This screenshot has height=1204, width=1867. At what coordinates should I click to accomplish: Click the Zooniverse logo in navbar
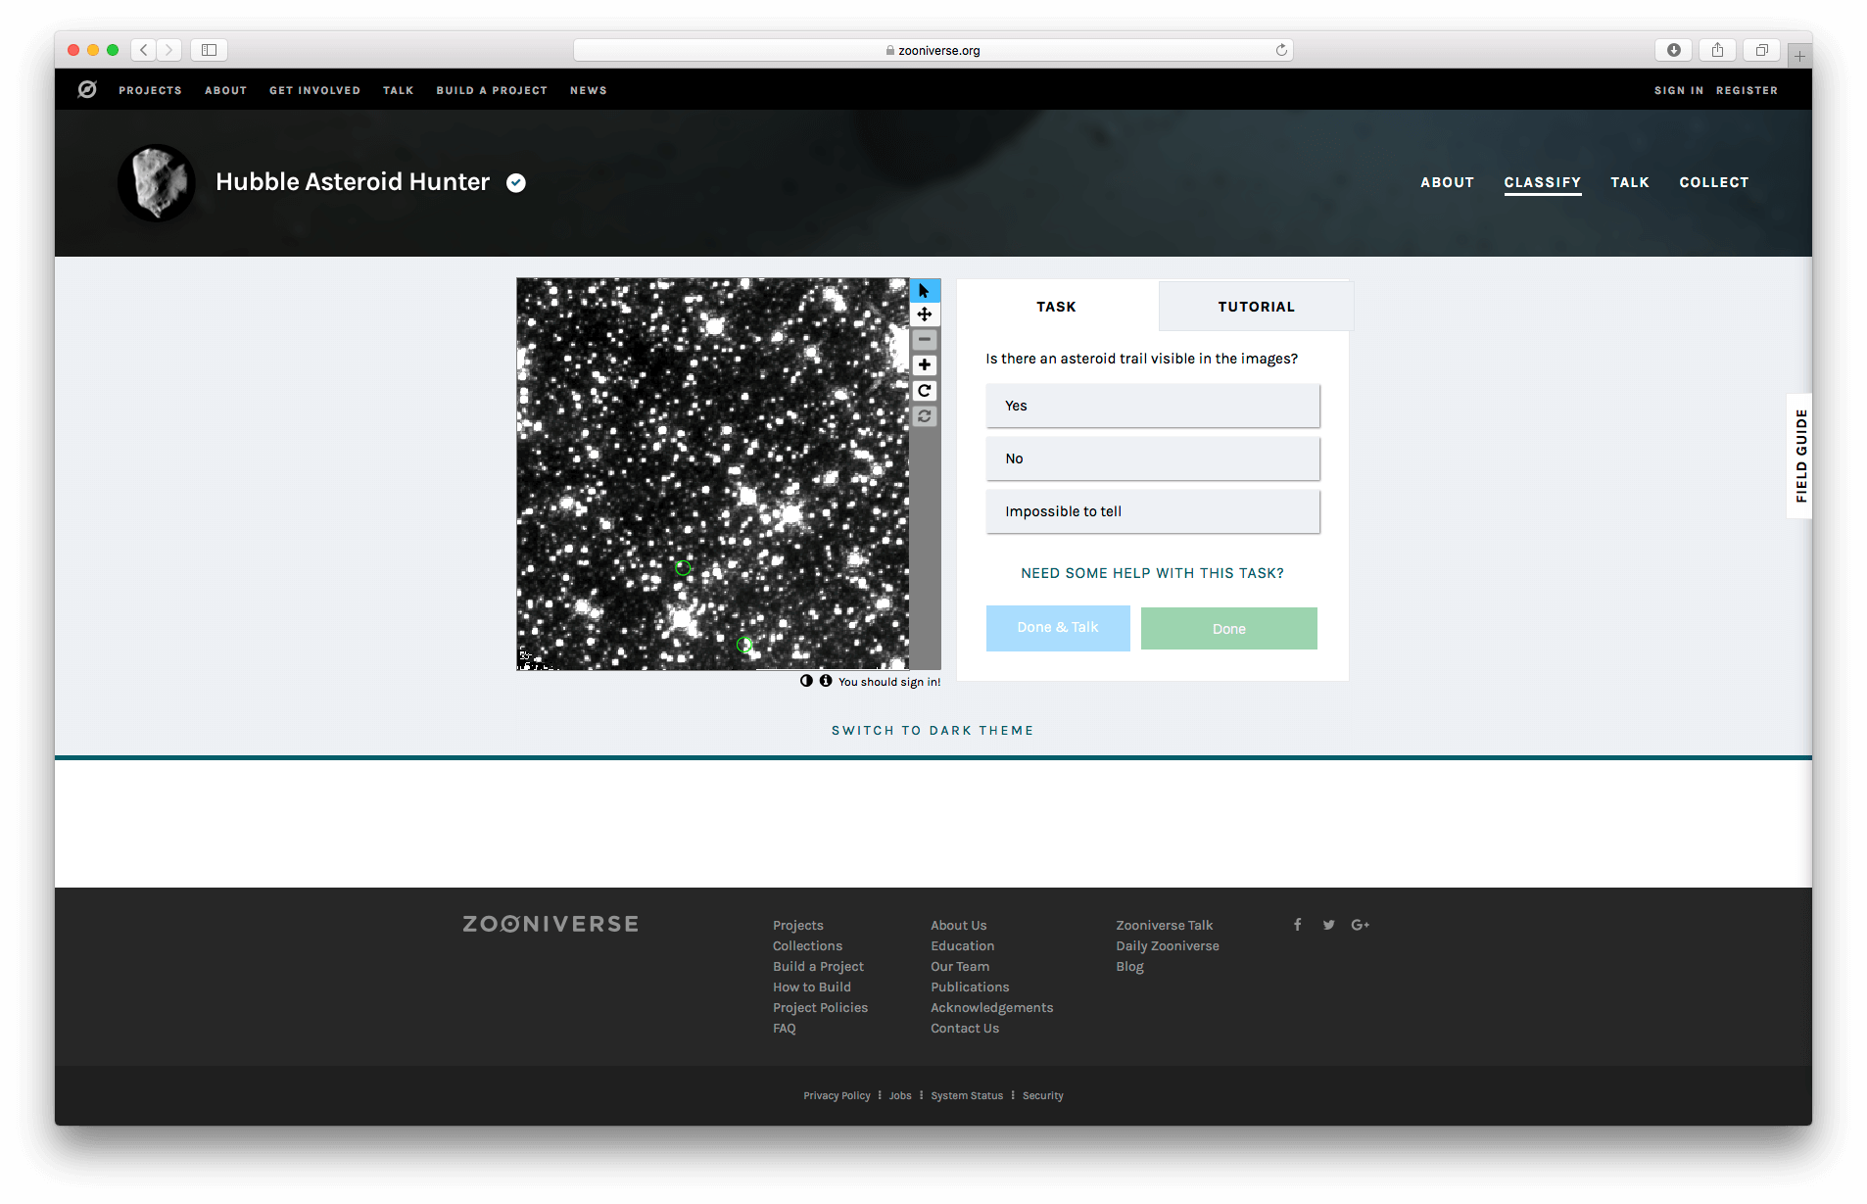[x=87, y=90]
